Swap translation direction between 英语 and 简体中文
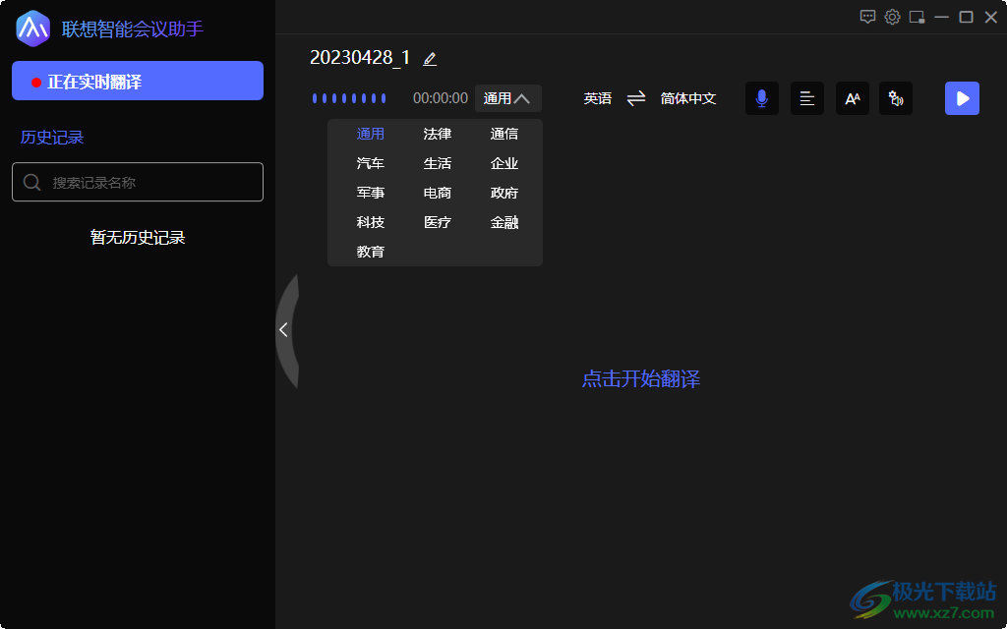The height and width of the screenshot is (629, 1007). [636, 98]
